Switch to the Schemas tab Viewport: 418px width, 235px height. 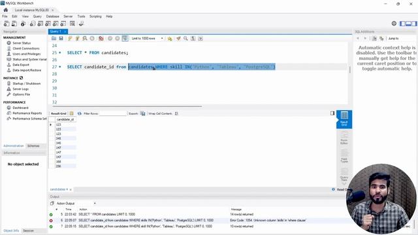(x=33, y=146)
